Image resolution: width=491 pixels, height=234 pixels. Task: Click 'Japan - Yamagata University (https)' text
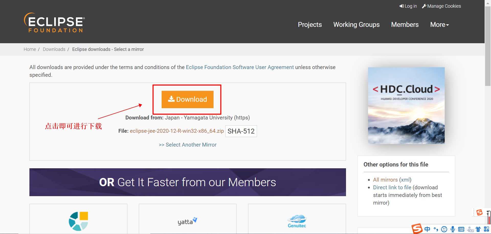coord(207,118)
